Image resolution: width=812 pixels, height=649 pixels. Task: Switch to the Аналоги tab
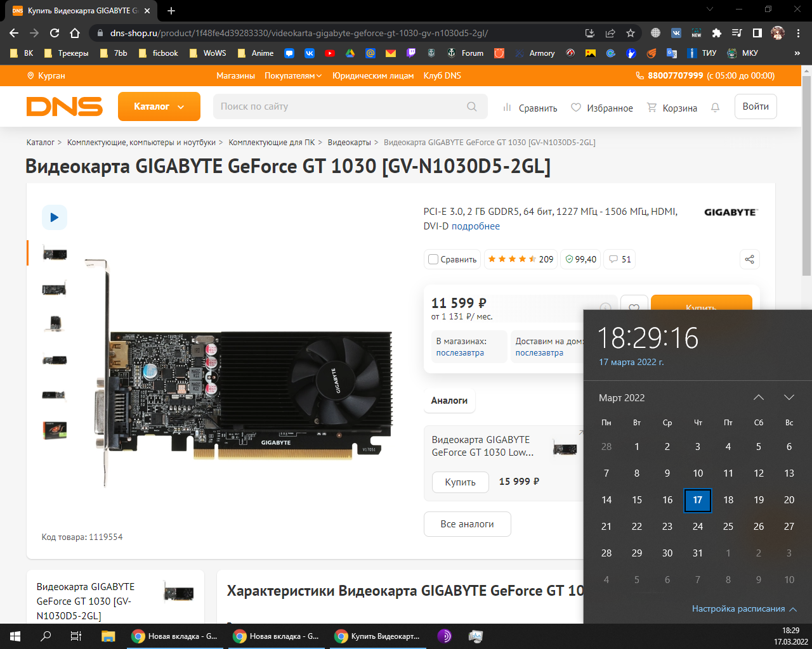coord(449,401)
